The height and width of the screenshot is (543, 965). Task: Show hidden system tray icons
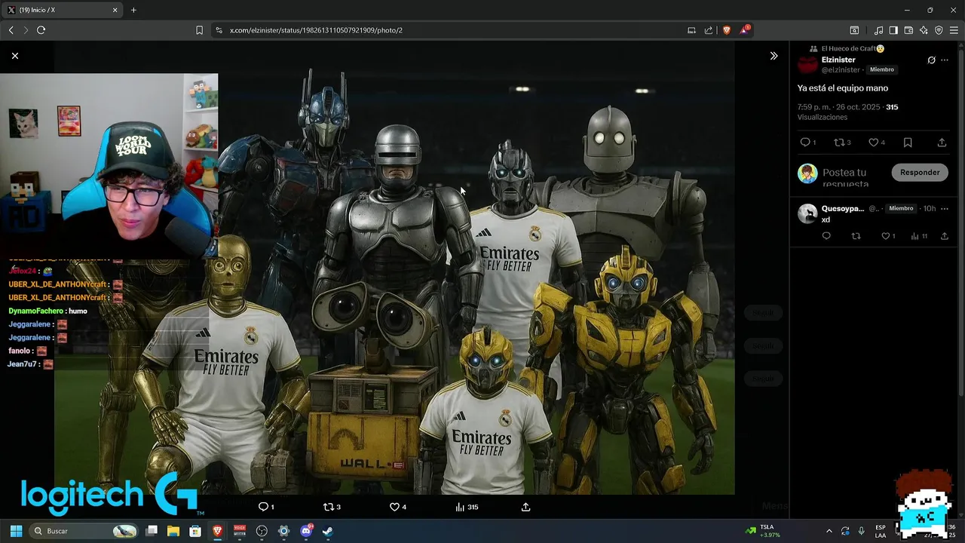coord(829,531)
